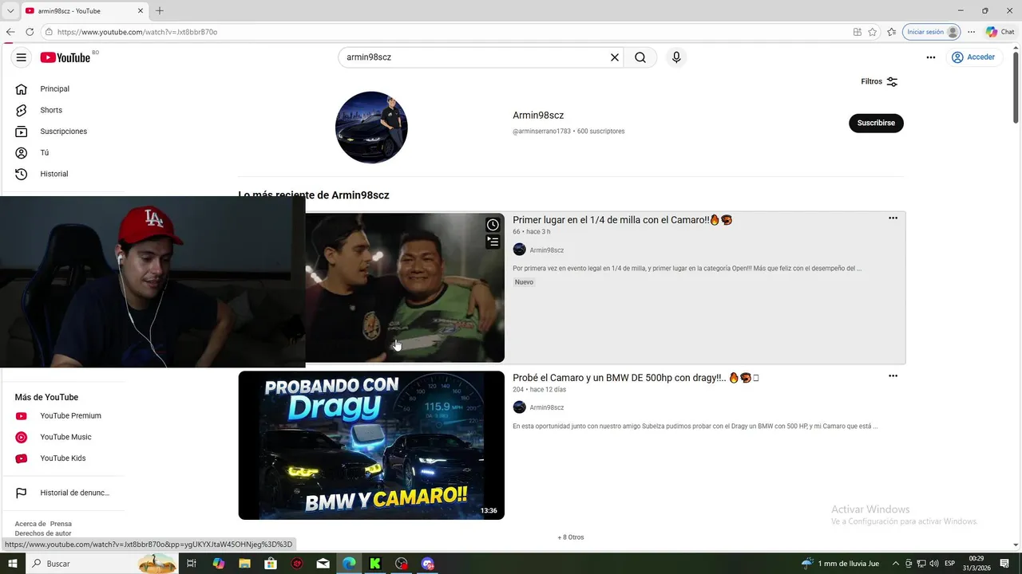Image resolution: width=1022 pixels, height=574 pixels.
Task: Click the Historial clock icon
Action: pos(22,174)
